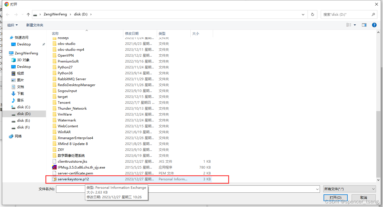
Task: Toggle the preview pane icon
Action: click(364, 25)
